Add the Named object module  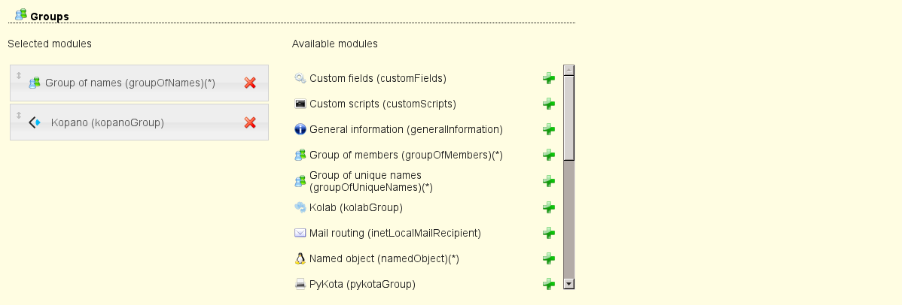[x=549, y=258]
